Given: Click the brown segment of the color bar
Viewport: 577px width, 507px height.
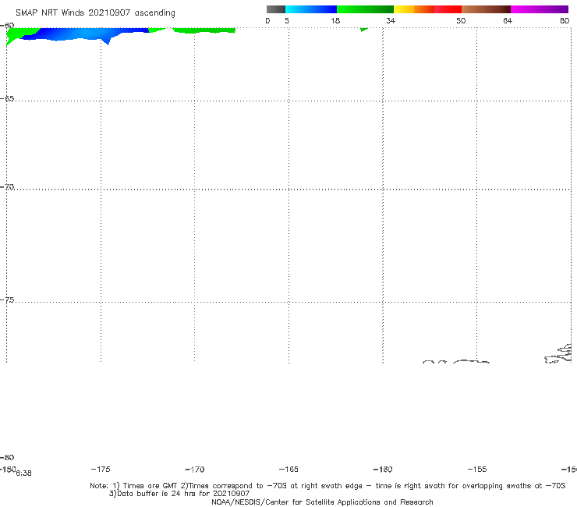Looking at the screenshot, I should coord(486,9).
